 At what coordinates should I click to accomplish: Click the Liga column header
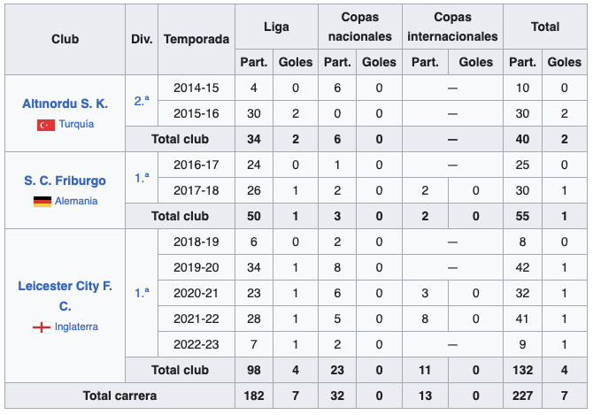pyautogui.click(x=276, y=27)
